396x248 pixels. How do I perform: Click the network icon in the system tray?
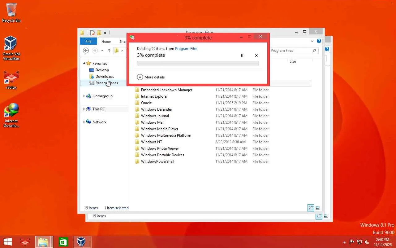click(x=359, y=242)
